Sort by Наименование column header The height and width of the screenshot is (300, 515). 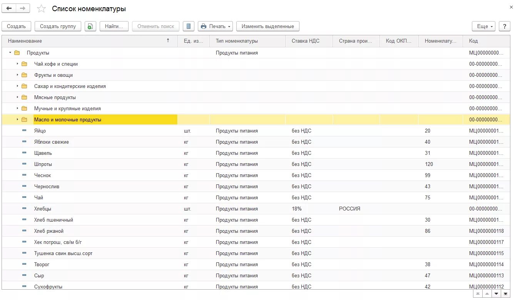coord(90,41)
